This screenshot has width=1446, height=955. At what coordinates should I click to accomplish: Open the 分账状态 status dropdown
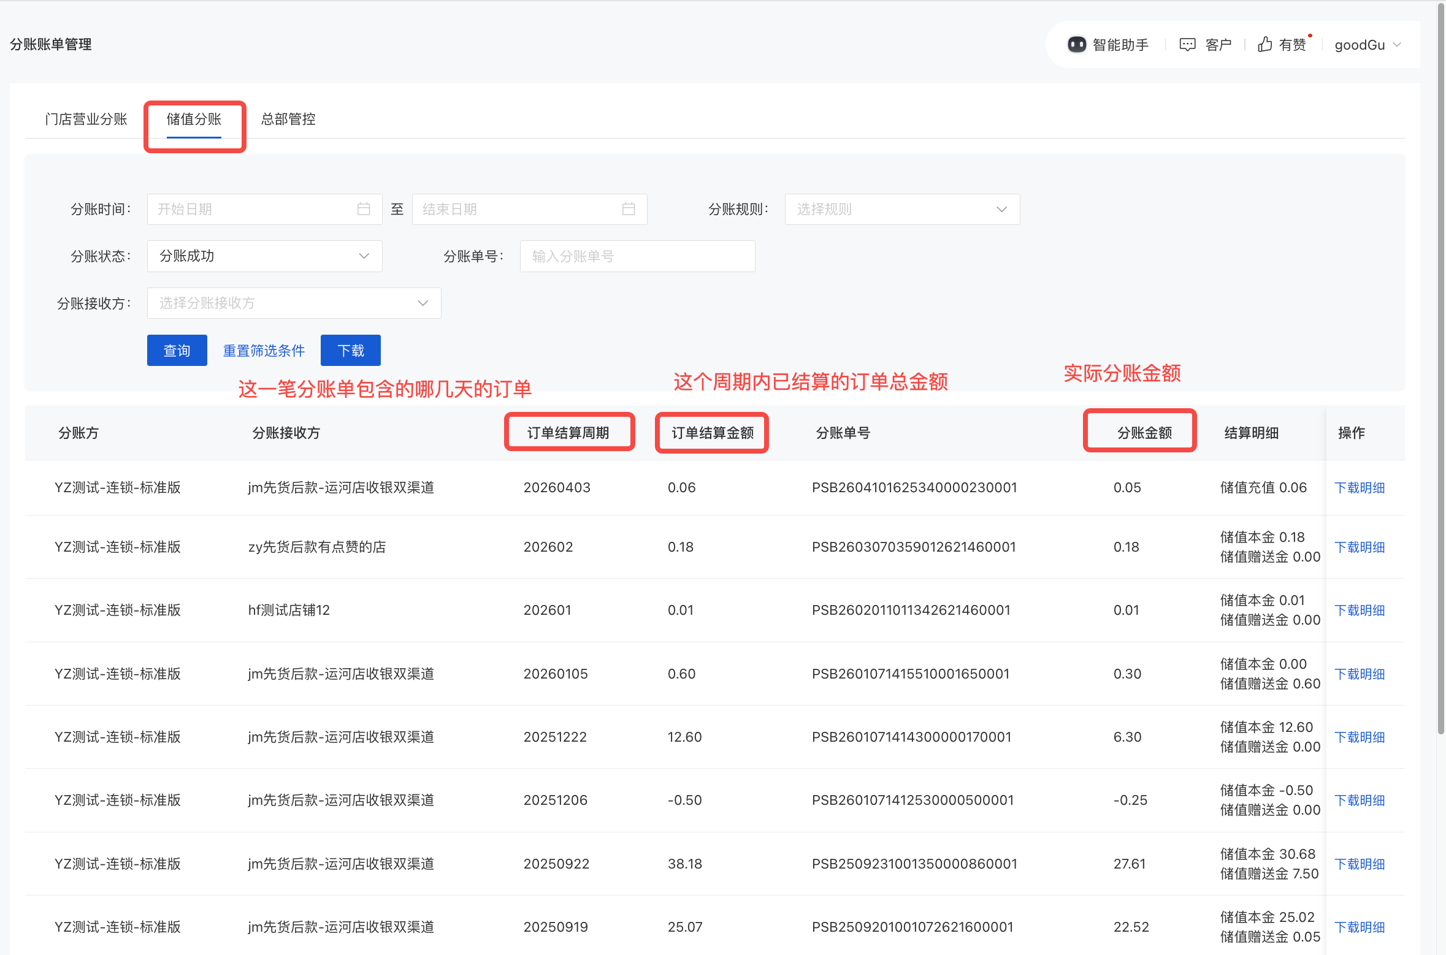tap(264, 256)
